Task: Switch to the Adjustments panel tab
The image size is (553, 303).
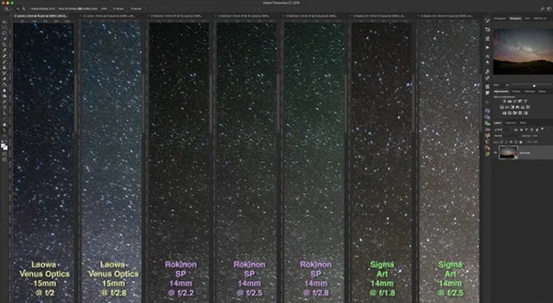Action: [x=501, y=91]
